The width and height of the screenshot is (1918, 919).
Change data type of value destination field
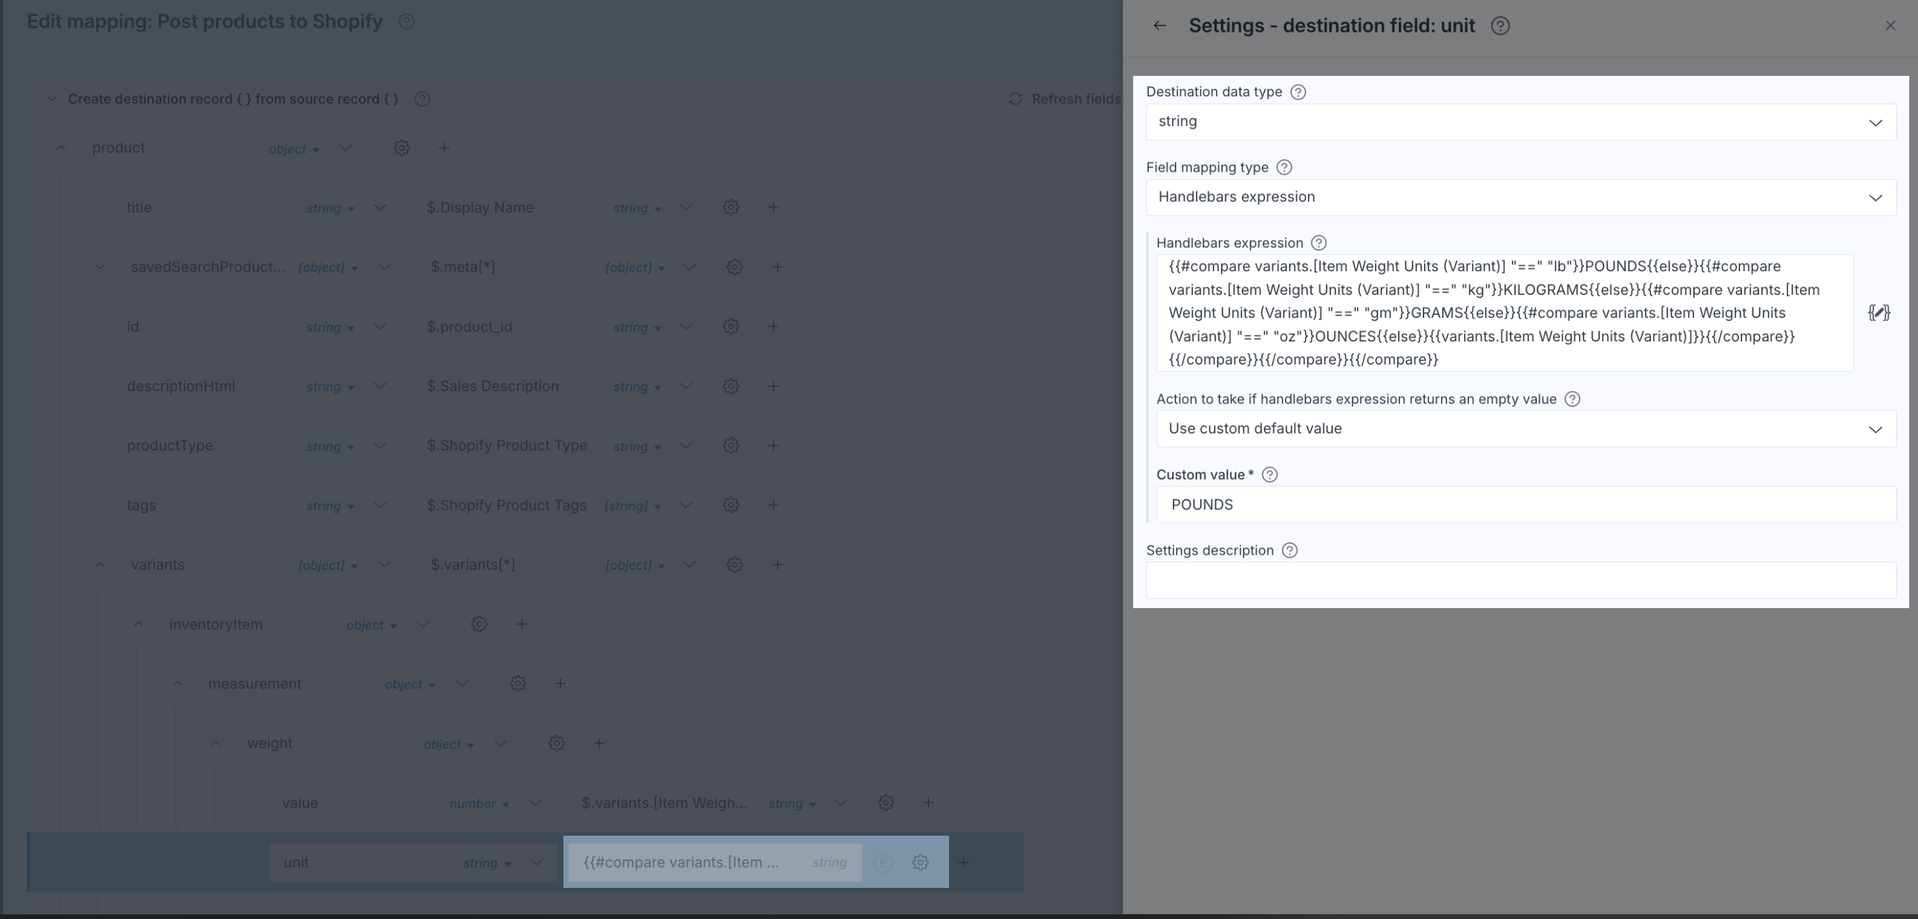pyautogui.click(x=479, y=804)
